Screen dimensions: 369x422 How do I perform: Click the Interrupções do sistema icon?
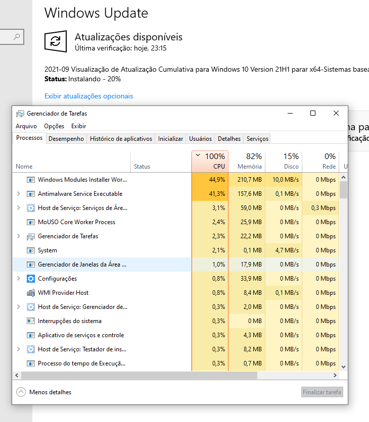31,321
